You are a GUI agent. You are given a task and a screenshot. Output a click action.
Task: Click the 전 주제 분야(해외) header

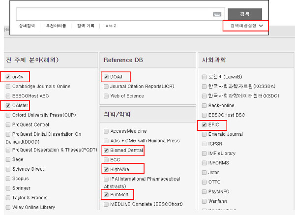click(51, 60)
